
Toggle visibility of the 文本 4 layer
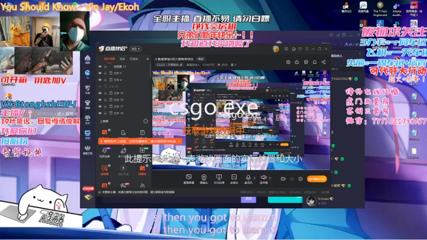[x=100, y=79]
